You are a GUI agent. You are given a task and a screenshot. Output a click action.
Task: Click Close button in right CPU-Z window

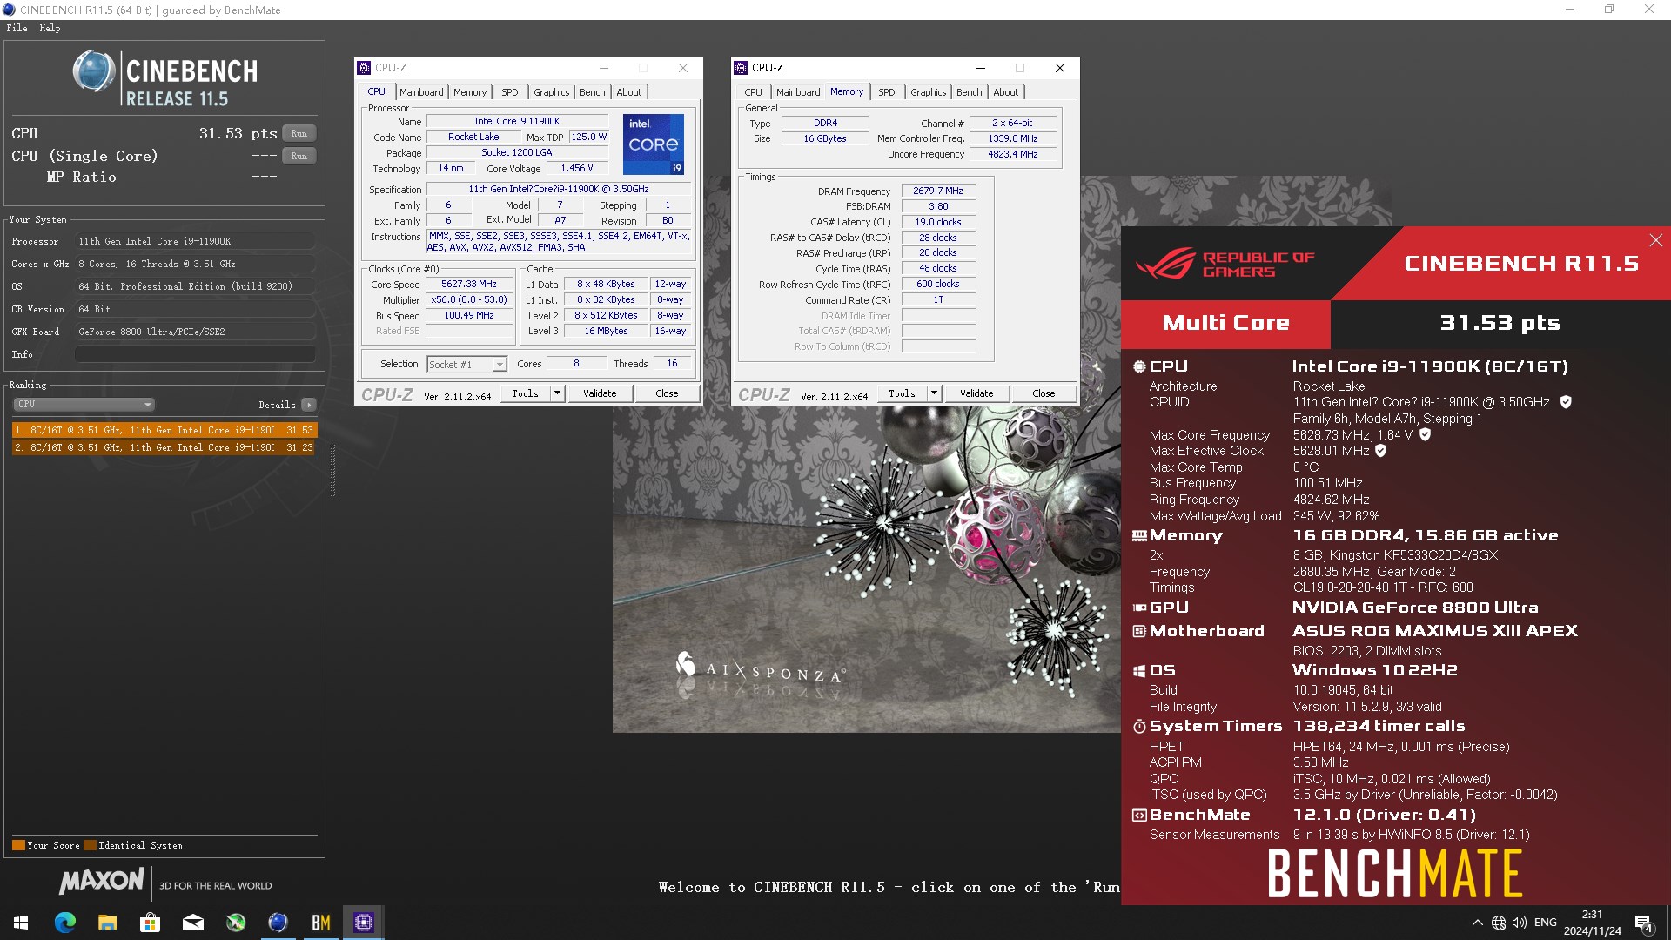[1044, 393]
